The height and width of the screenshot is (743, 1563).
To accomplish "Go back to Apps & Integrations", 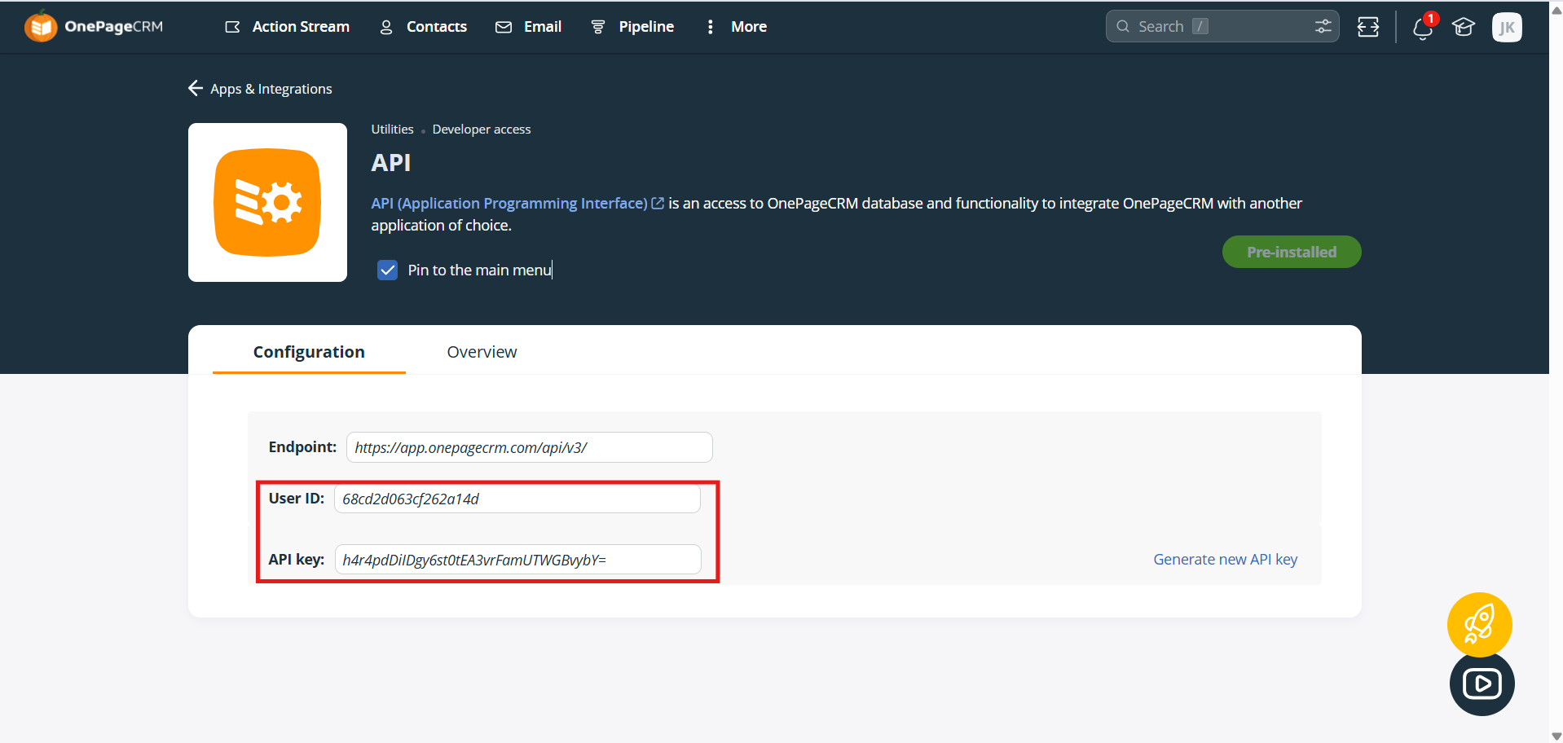I will click(260, 89).
